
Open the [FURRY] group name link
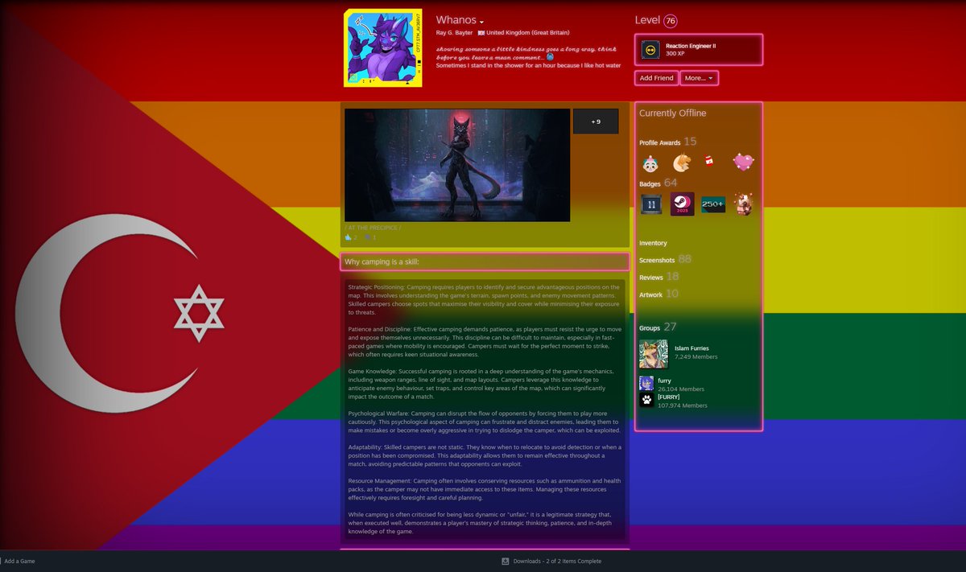pos(669,397)
